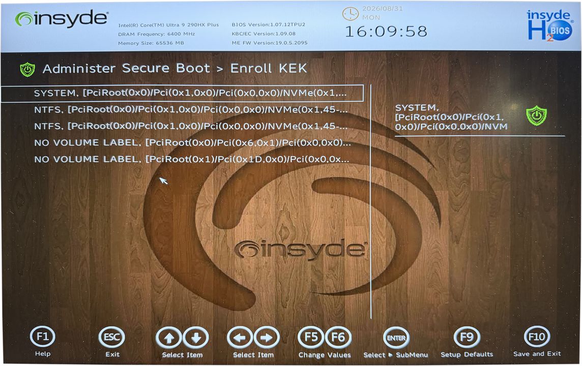Click the Insyde H2O BIOS logo
This screenshot has width=582, height=366.
tap(550, 25)
